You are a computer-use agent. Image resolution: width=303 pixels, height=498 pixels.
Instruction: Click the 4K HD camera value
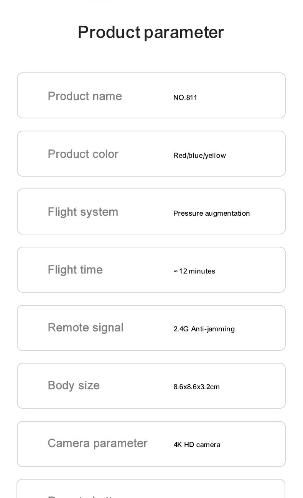(197, 445)
